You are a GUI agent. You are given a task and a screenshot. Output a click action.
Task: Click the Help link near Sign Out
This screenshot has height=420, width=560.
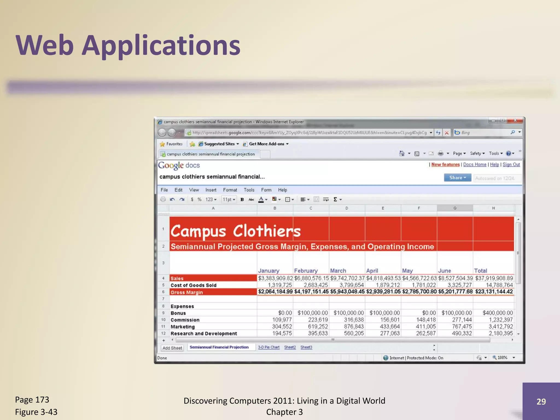tap(494, 164)
